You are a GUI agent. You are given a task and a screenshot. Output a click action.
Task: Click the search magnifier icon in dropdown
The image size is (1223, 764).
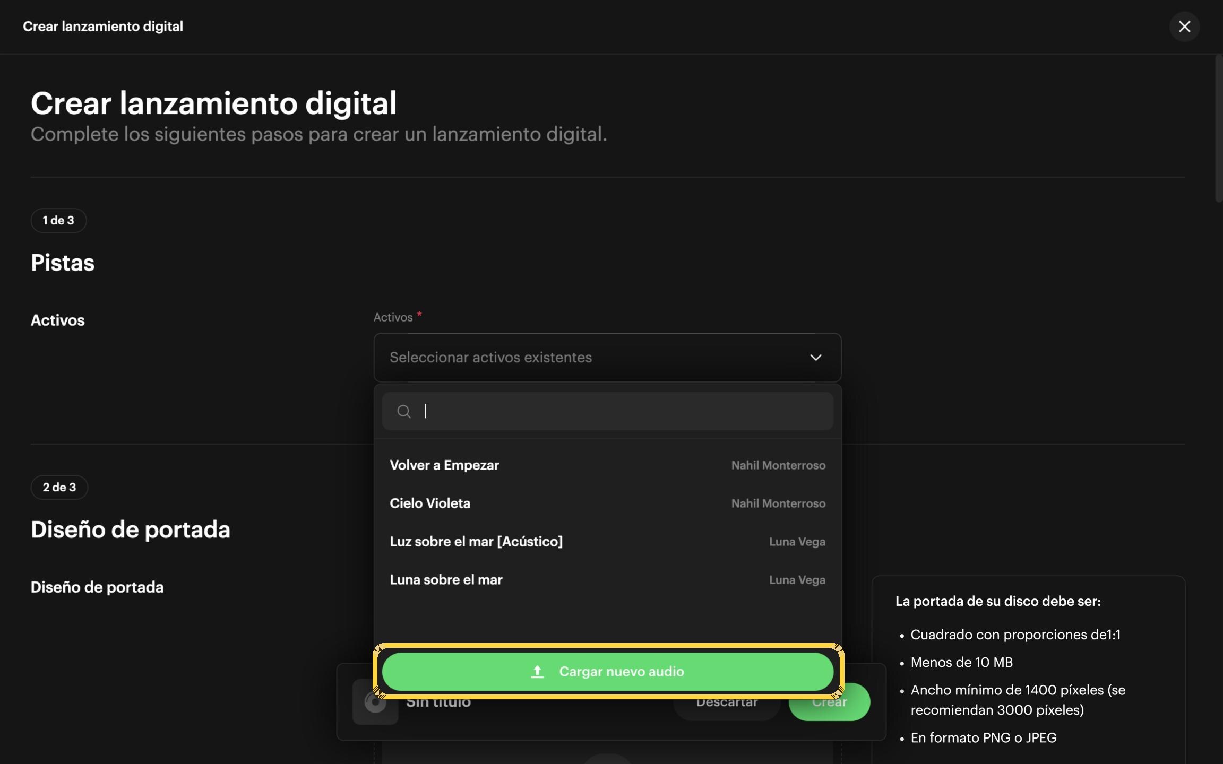click(404, 411)
